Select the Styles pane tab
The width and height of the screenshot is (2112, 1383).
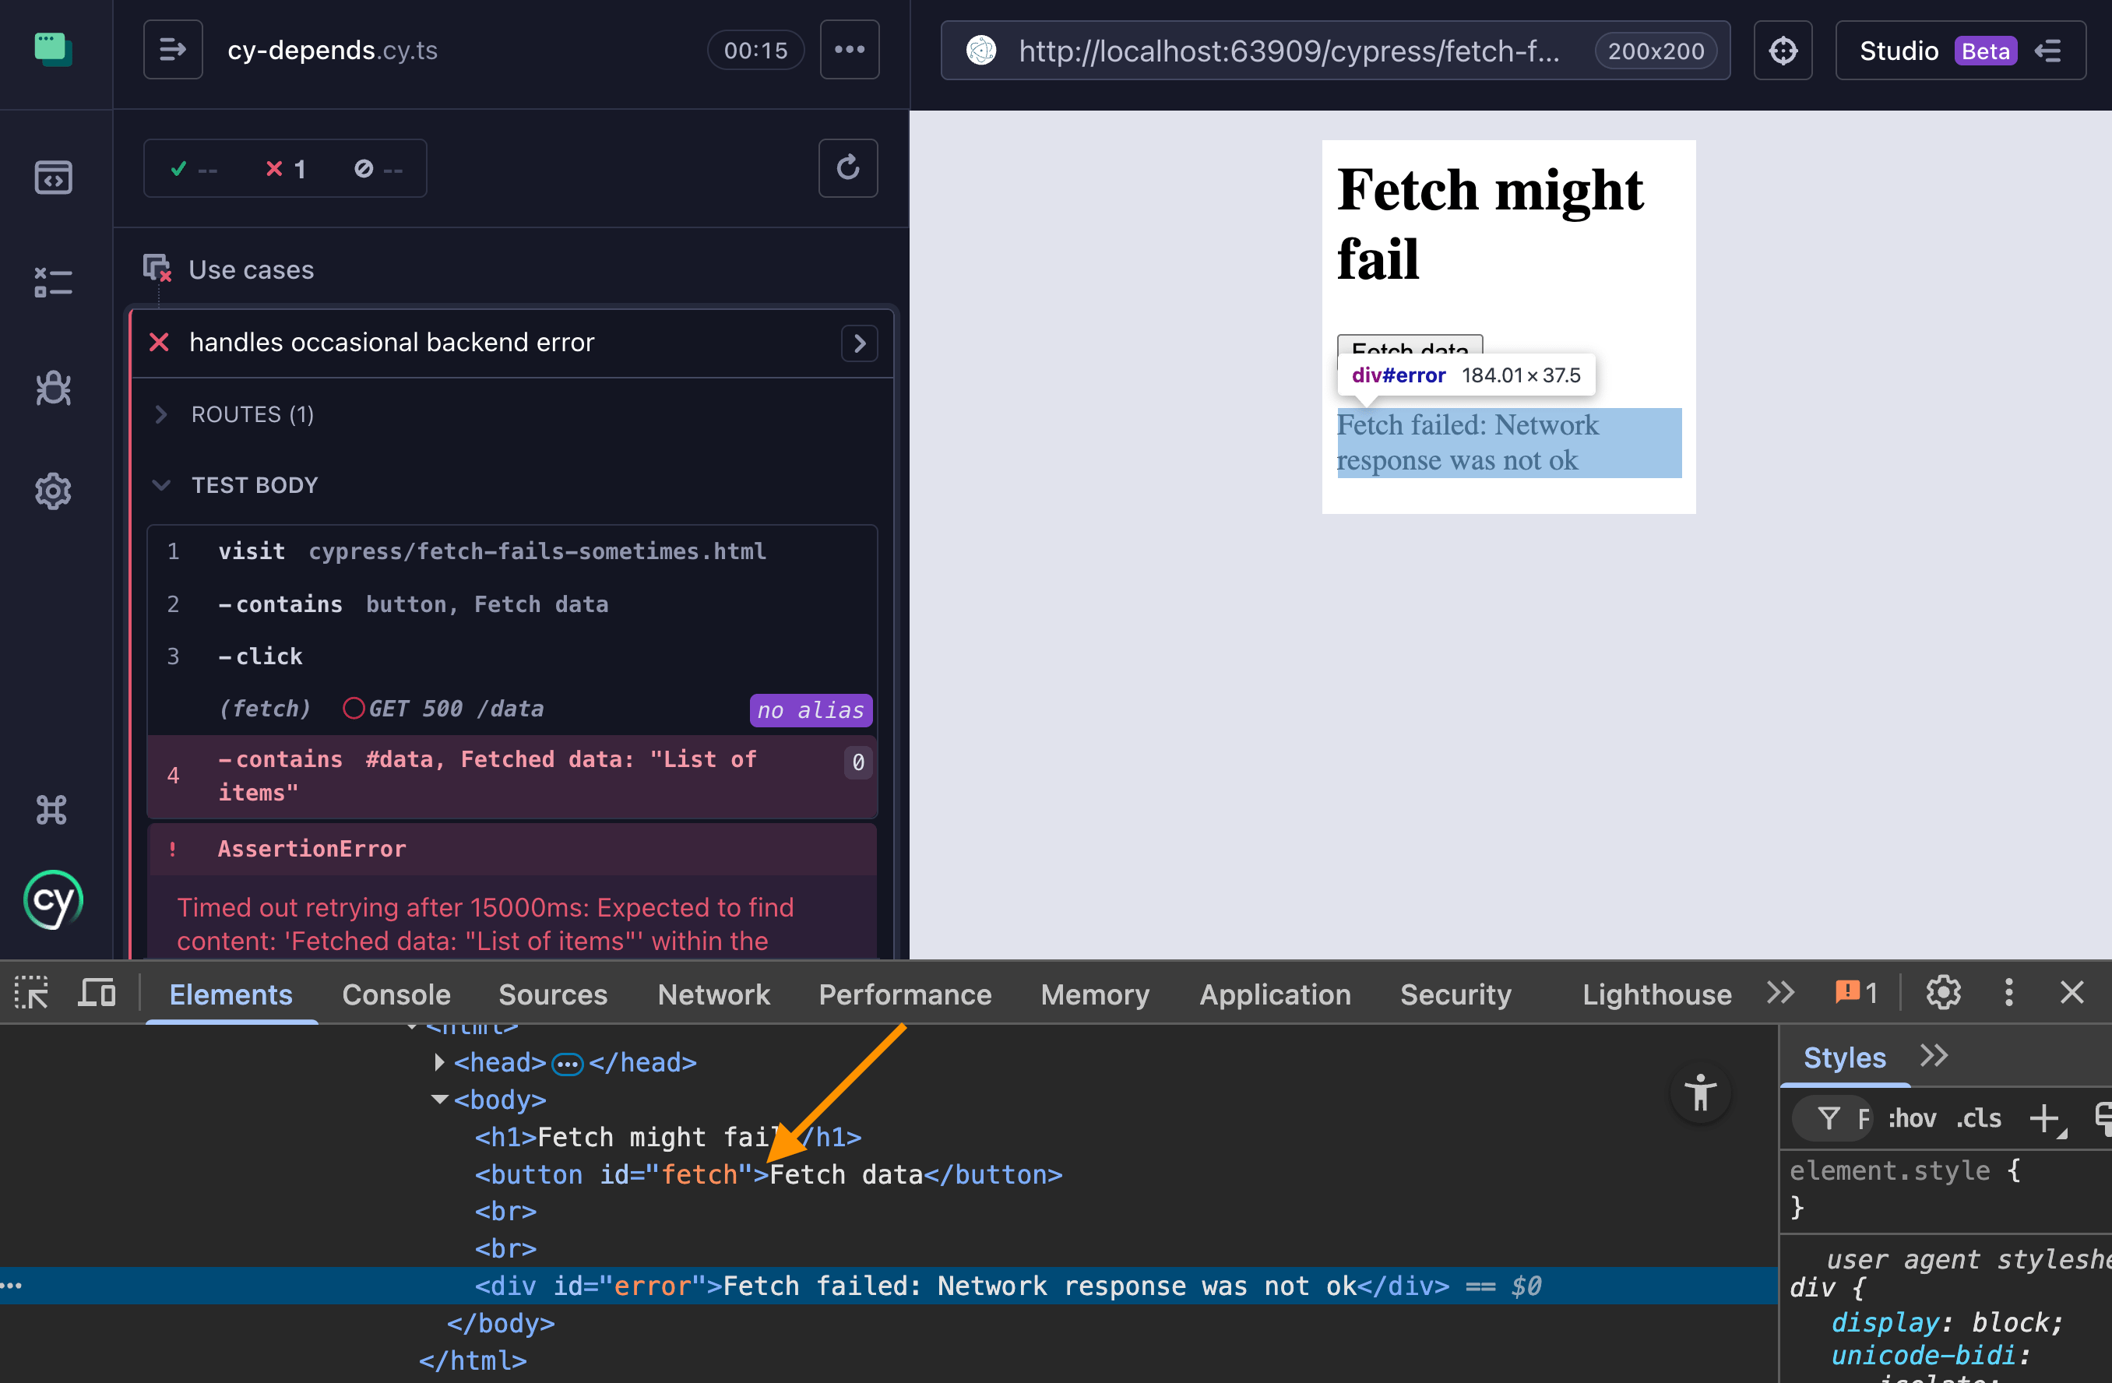click(1844, 1057)
